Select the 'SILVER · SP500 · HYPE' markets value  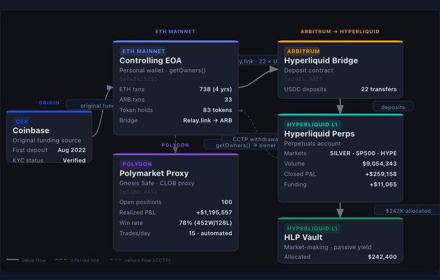coord(364,153)
